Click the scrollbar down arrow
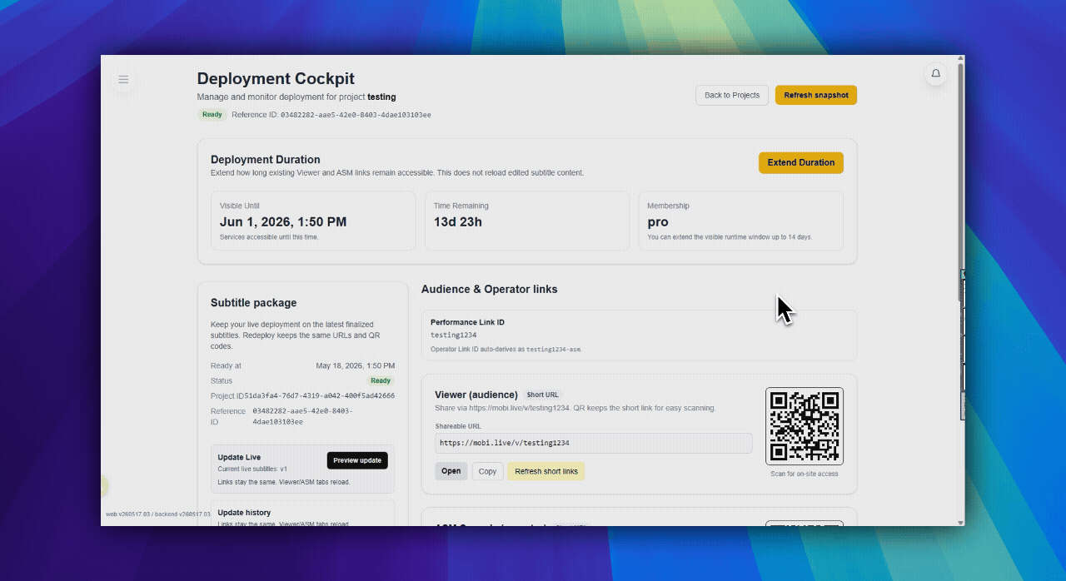This screenshot has height=581, width=1066. pyautogui.click(x=961, y=523)
